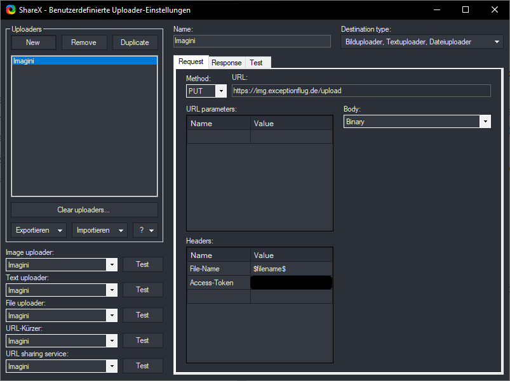Click the ShareX logo in the title bar

(x=8, y=10)
